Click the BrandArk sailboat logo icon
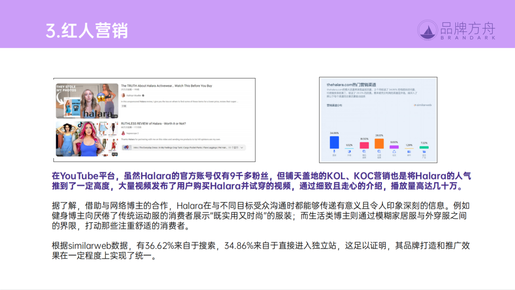The height and width of the screenshot is (290, 515). [427, 30]
